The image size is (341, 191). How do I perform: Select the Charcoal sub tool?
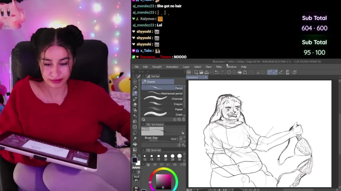click(162, 99)
